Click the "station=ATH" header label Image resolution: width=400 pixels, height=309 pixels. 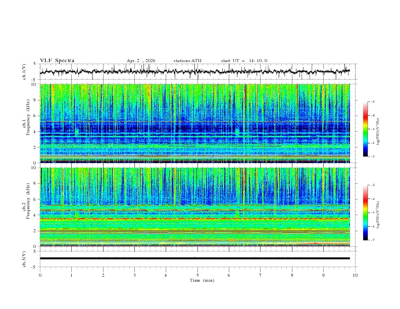pyautogui.click(x=187, y=61)
